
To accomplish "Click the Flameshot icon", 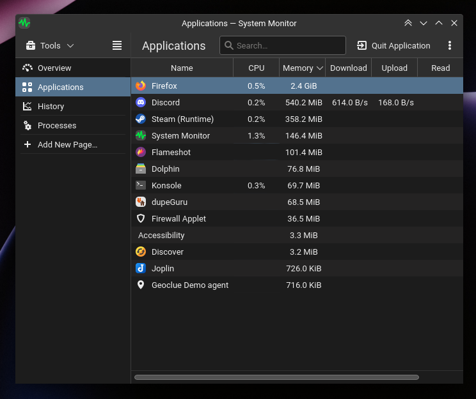I will 141,152.
